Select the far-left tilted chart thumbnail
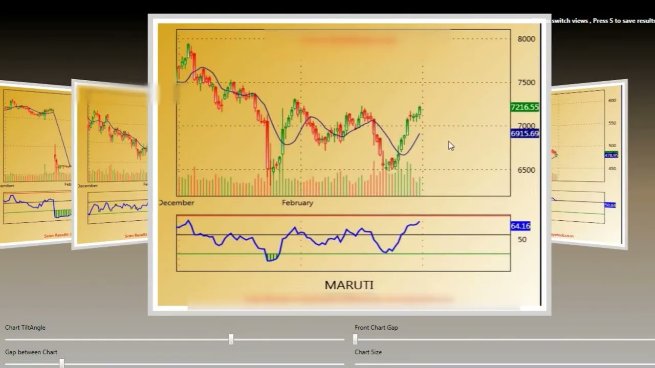Viewport: 655px width, 368px height. [35, 165]
